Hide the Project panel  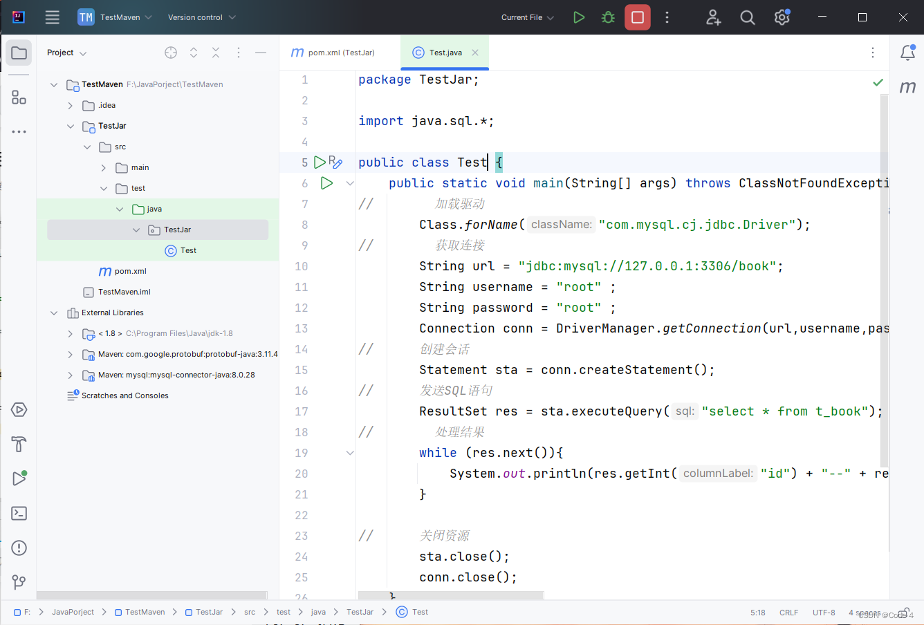pyautogui.click(x=261, y=53)
